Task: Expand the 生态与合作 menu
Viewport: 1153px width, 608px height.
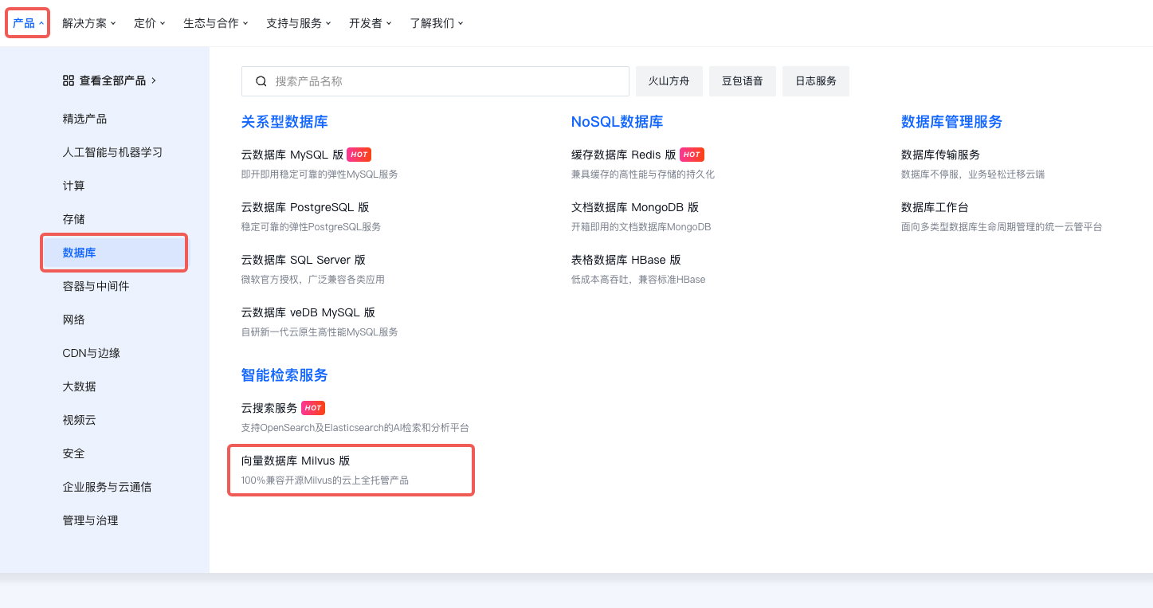Action: 216,23
